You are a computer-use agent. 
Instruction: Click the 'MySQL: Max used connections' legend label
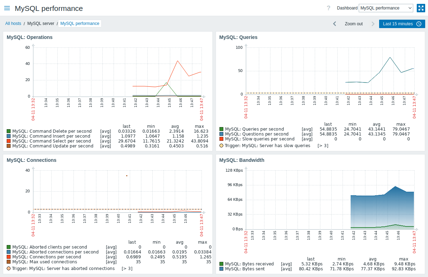pyautogui.click(x=45, y=262)
